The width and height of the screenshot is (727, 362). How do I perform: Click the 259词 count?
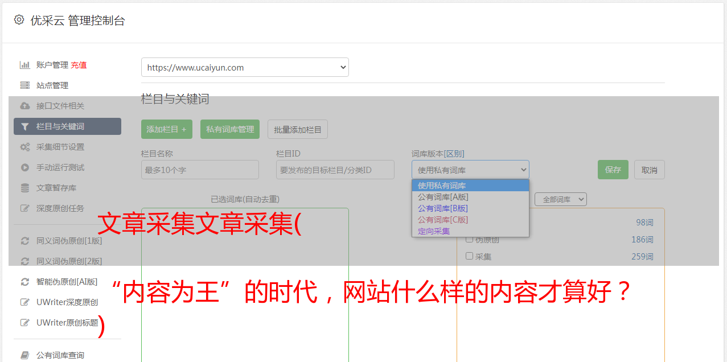tap(642, 257)
